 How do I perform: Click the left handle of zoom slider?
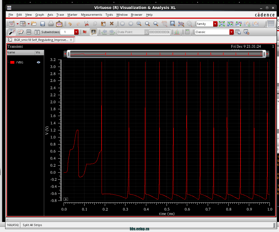coord(69,54)
